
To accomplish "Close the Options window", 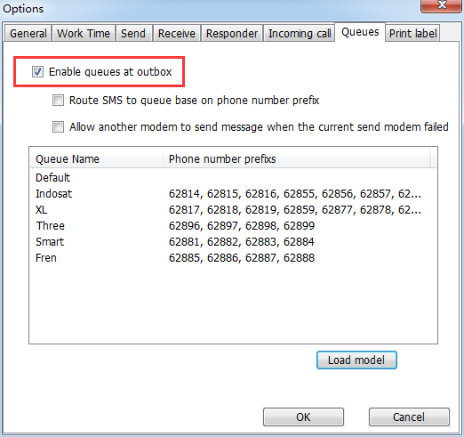I will 441,5.
